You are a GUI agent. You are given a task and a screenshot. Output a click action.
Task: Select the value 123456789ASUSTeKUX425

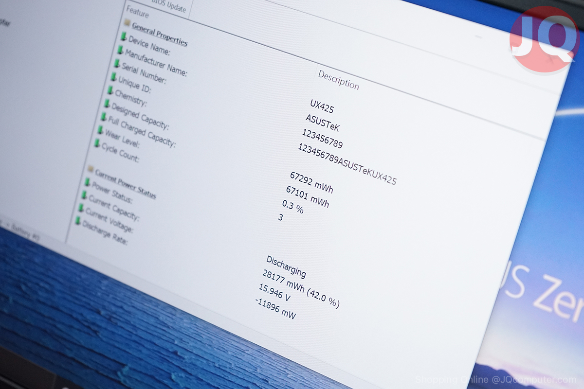tap(347, 164)
